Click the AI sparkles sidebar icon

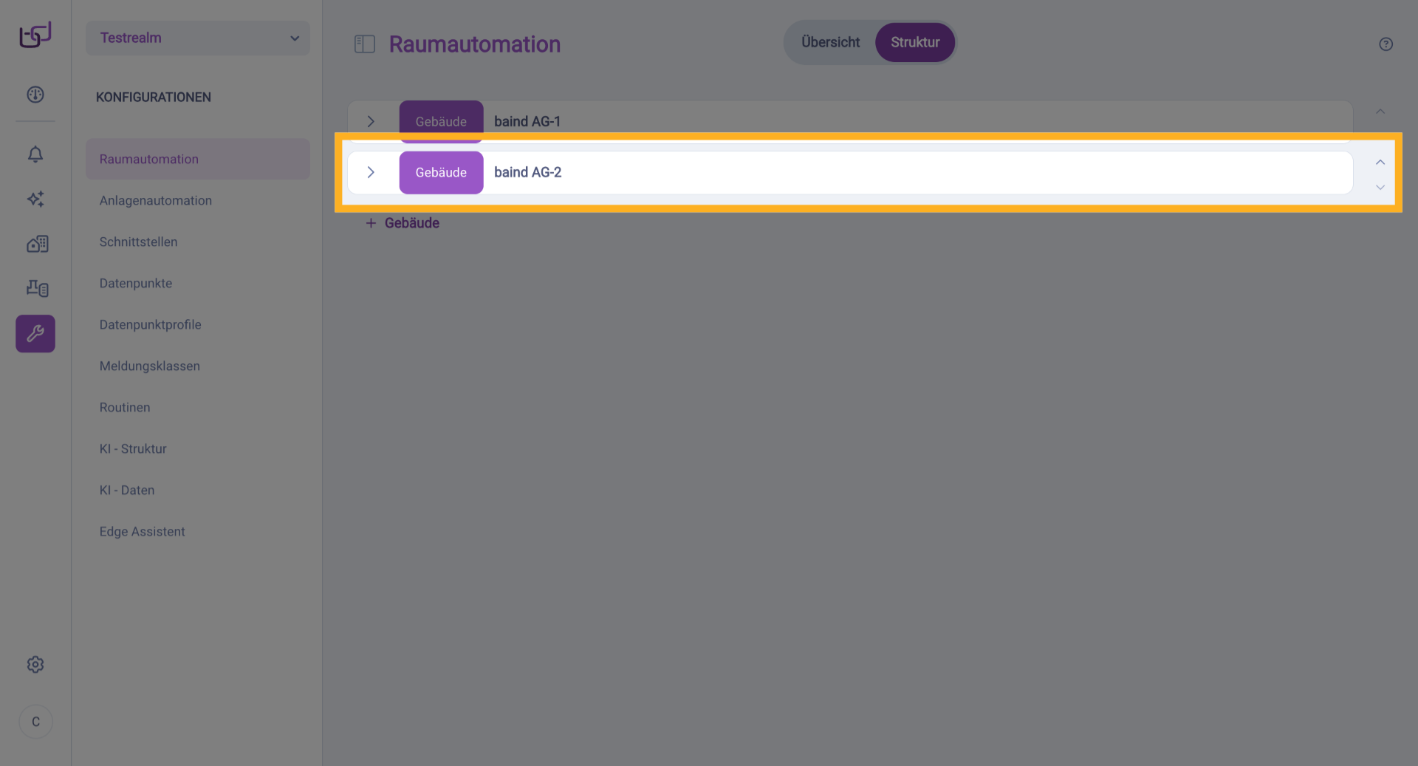click(x=35, y=199)
